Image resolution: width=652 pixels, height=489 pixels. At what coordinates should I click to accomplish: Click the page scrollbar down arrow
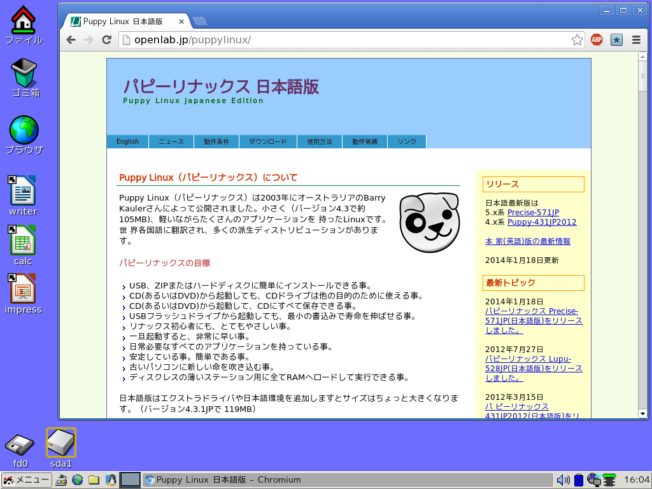tap(642, 414)
